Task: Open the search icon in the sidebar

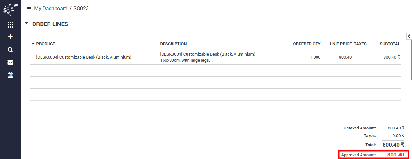Action: tap(10, 50)
